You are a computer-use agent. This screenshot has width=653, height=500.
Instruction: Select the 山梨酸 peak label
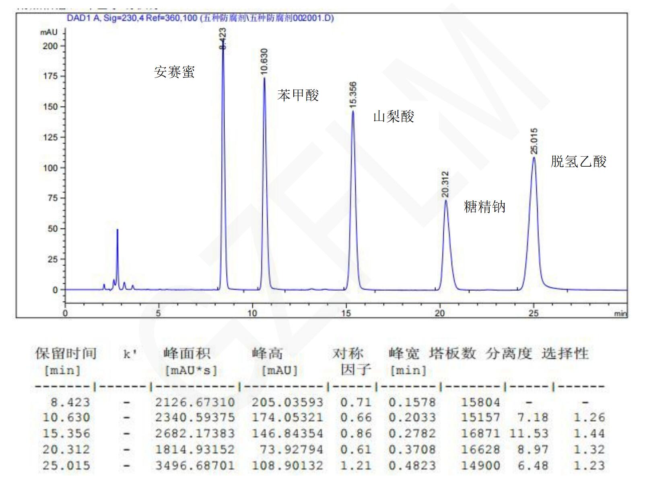(x=393, y=116)
